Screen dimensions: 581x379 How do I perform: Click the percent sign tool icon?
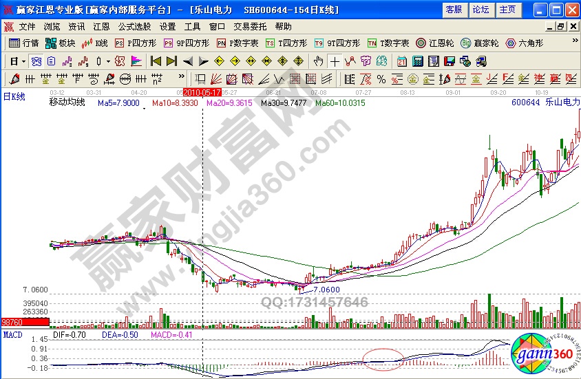click(381, 79)
